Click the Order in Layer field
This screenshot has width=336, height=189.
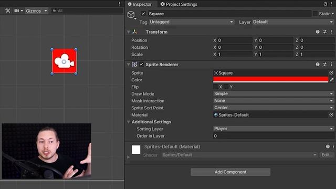tap(274, 136)
